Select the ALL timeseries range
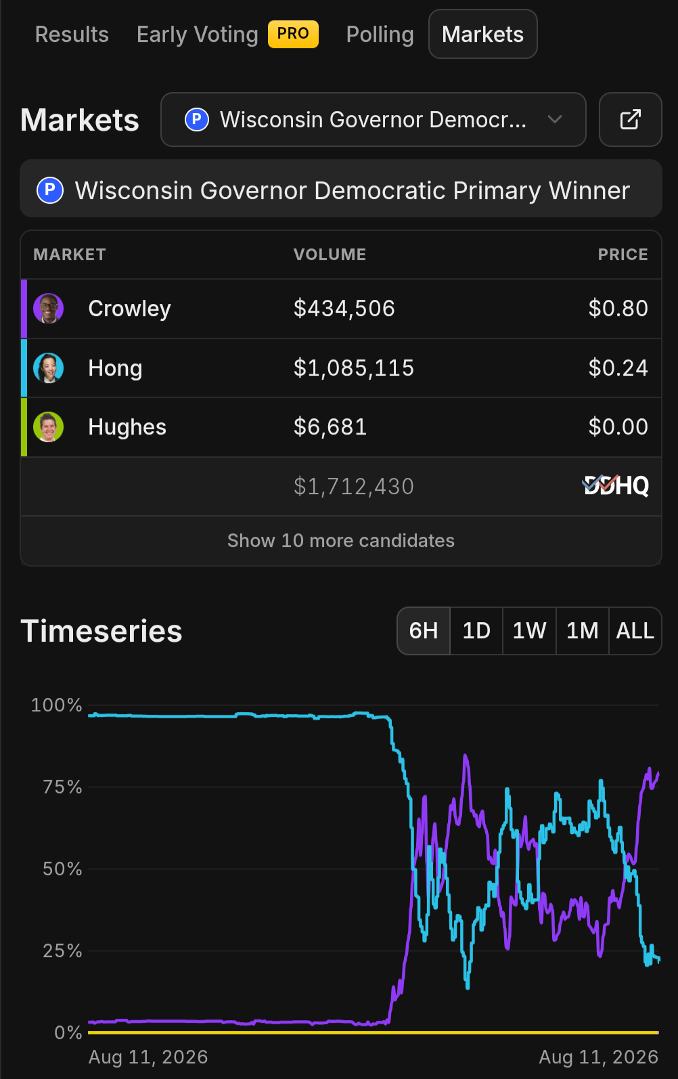Image resolution: width=678 pixels, height=1079 pixels. pyautogui.click(x=635, y=631)
